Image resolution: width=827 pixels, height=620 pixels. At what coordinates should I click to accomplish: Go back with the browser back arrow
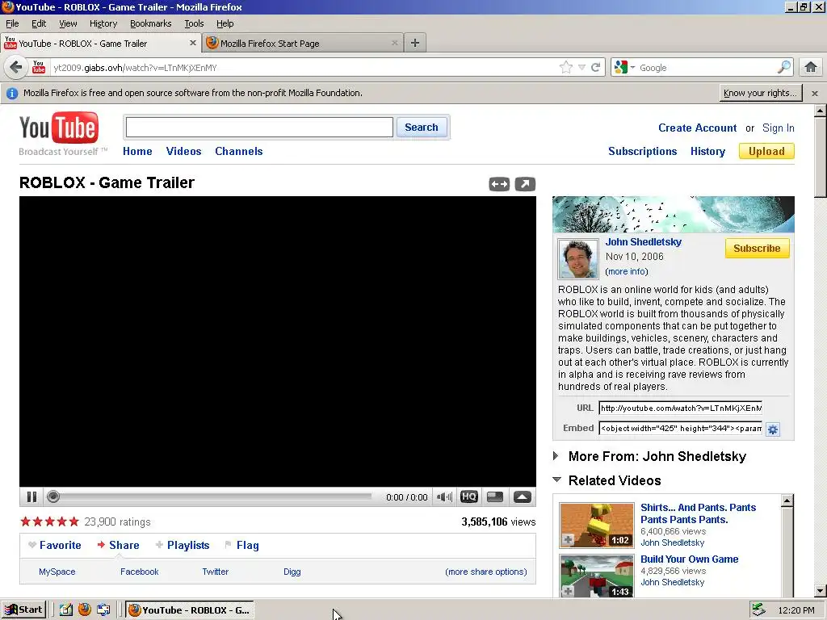[16, 67]
